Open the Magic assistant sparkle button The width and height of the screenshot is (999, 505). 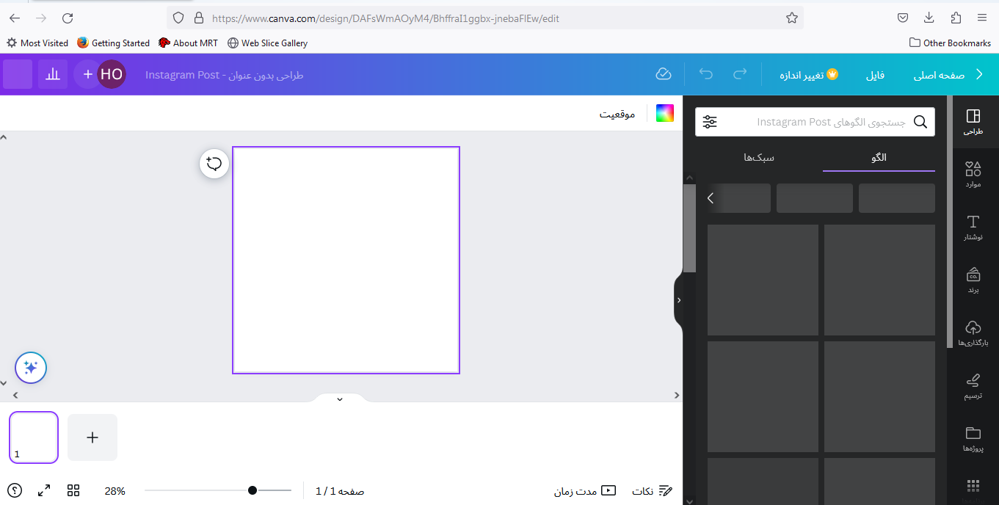tap(31, 368)
